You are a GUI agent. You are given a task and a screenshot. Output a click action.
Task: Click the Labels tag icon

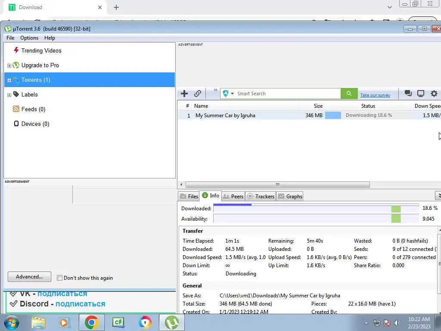pos(16,94)
